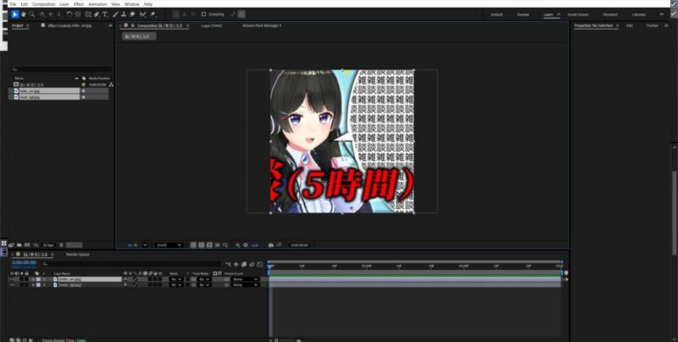The width and height of the screenshot is (678, 342).
Task: Open the AEJuice Pack Manager tab
Action: tap(262, 25)
